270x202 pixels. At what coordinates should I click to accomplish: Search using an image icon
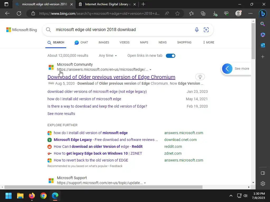click(x=206, y=30)
